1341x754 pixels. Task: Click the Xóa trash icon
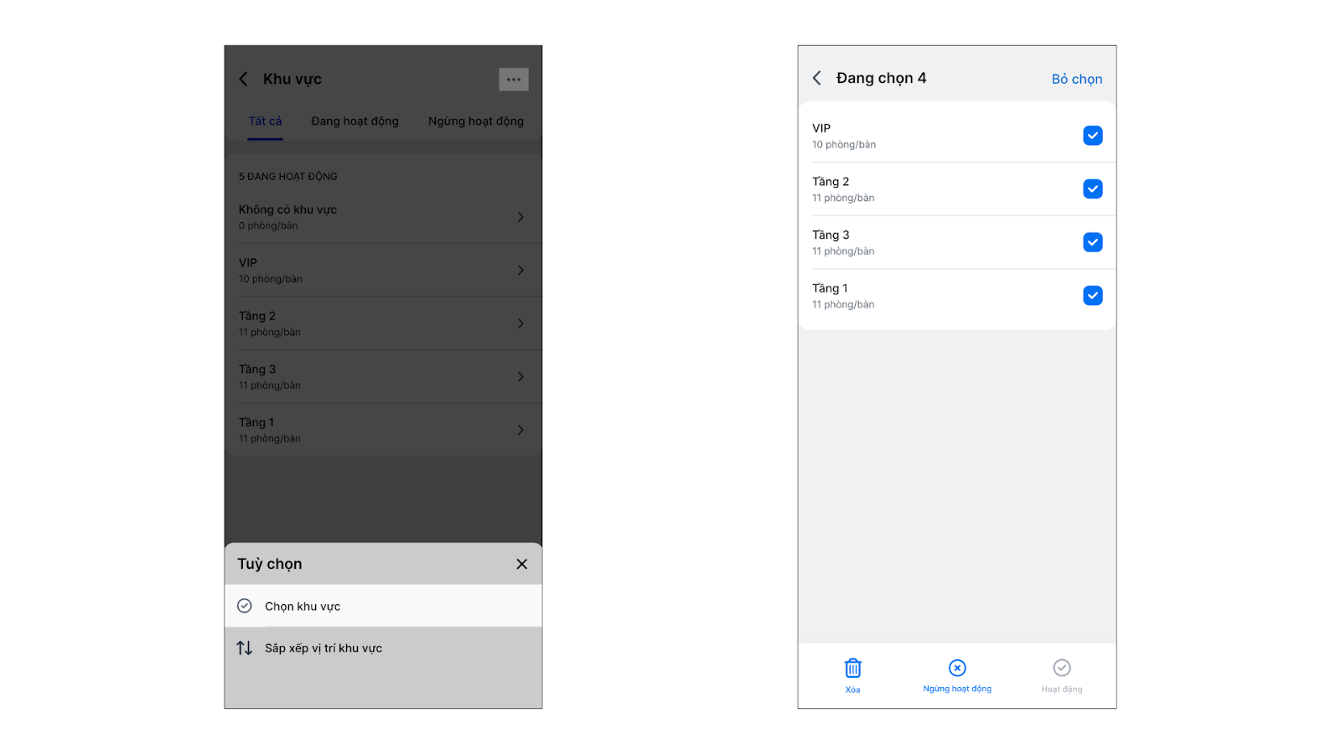coord(852,668)
